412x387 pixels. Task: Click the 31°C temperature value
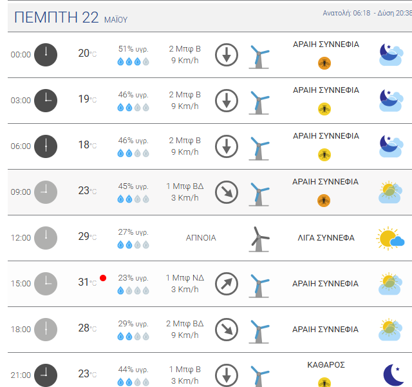click(88, 283)
